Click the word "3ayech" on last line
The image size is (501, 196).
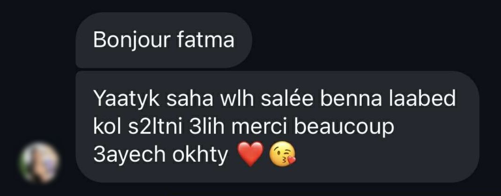(x=129, y=155)
